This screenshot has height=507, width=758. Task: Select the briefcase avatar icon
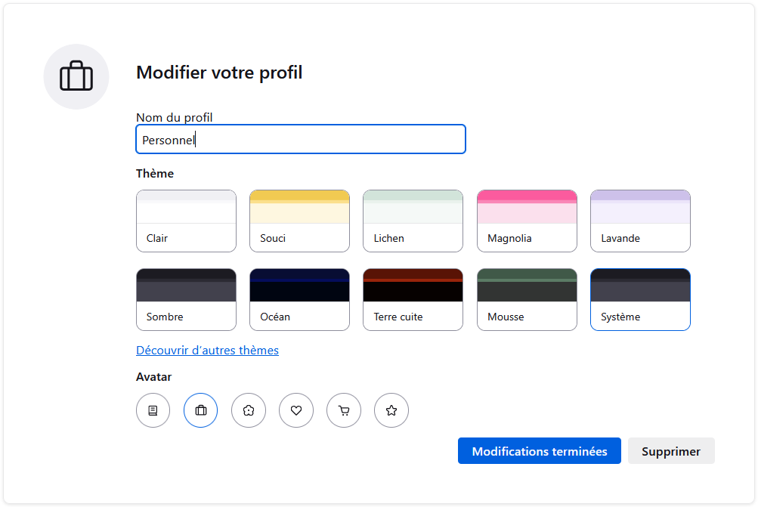200,410
